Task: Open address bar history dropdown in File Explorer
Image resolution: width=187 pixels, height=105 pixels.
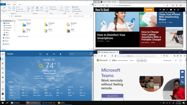Action: (x=69, y=16)
